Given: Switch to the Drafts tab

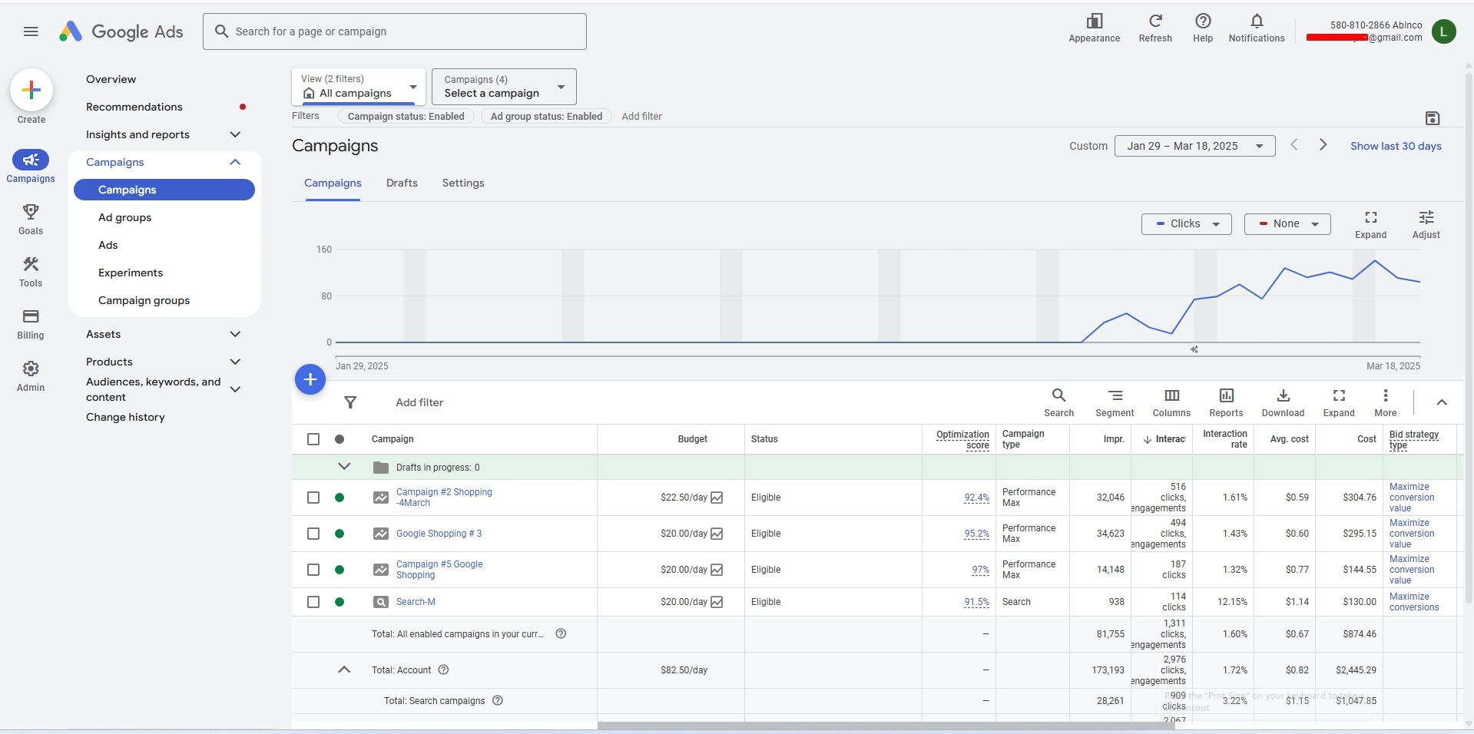Looking at the screenshot, I should (402, 183).
